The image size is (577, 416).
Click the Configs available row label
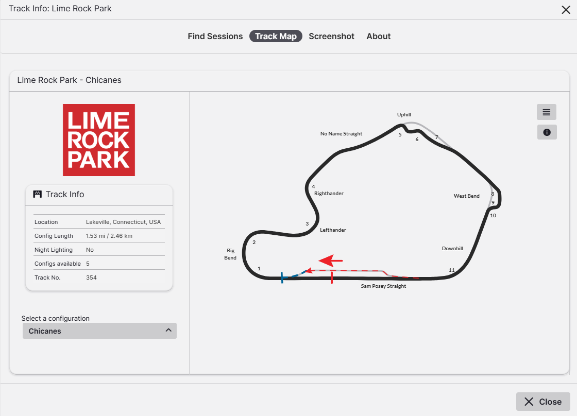click(x=57, y=264)
